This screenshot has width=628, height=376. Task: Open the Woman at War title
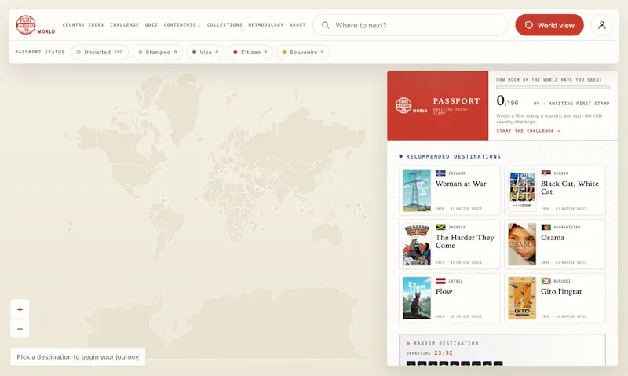(461, 184)
